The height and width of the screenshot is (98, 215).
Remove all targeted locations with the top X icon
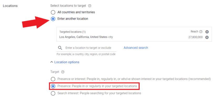[207, 32]
